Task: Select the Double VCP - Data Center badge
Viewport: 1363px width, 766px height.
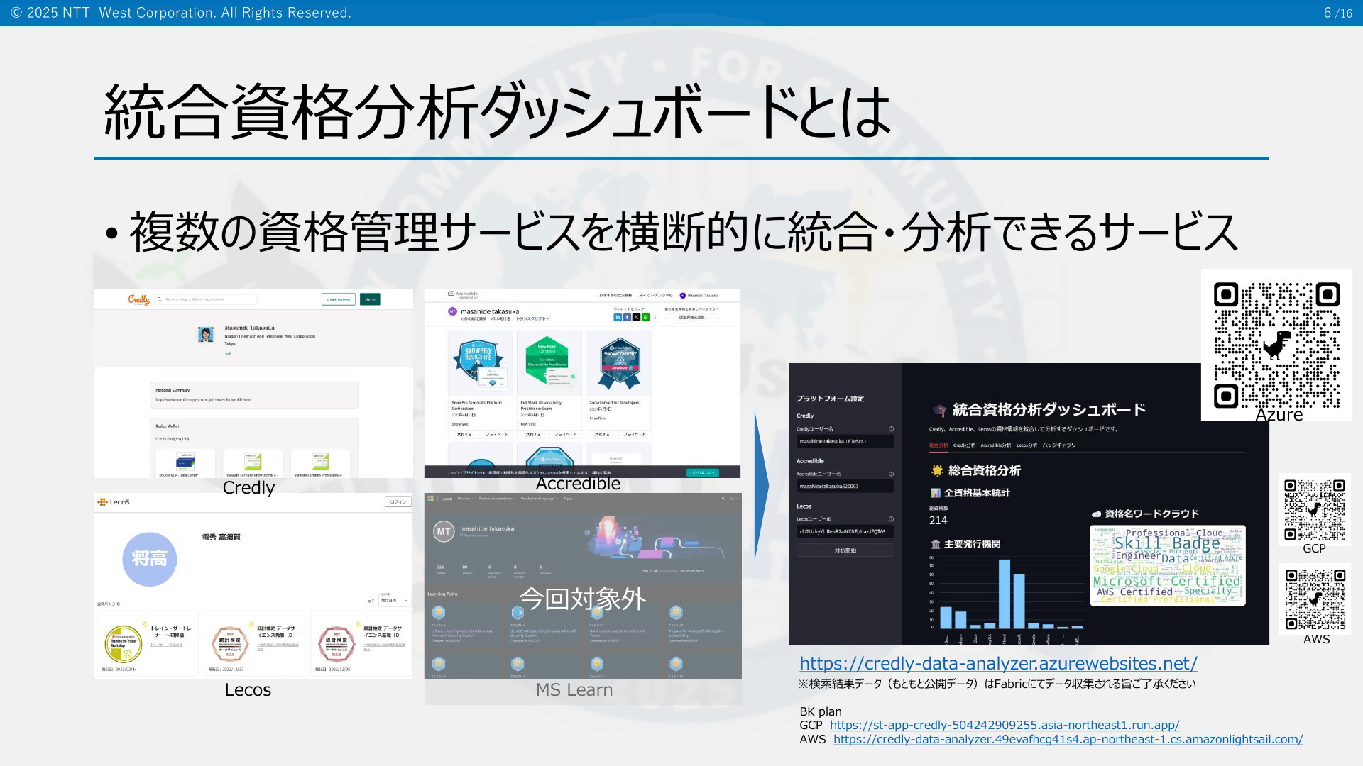Action: coord(185,463)
